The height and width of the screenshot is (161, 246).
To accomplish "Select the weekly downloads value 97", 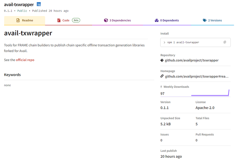I will pos(163,94).
